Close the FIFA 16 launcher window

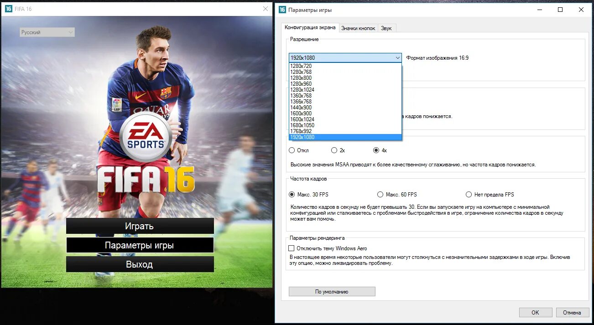point(266,9)
